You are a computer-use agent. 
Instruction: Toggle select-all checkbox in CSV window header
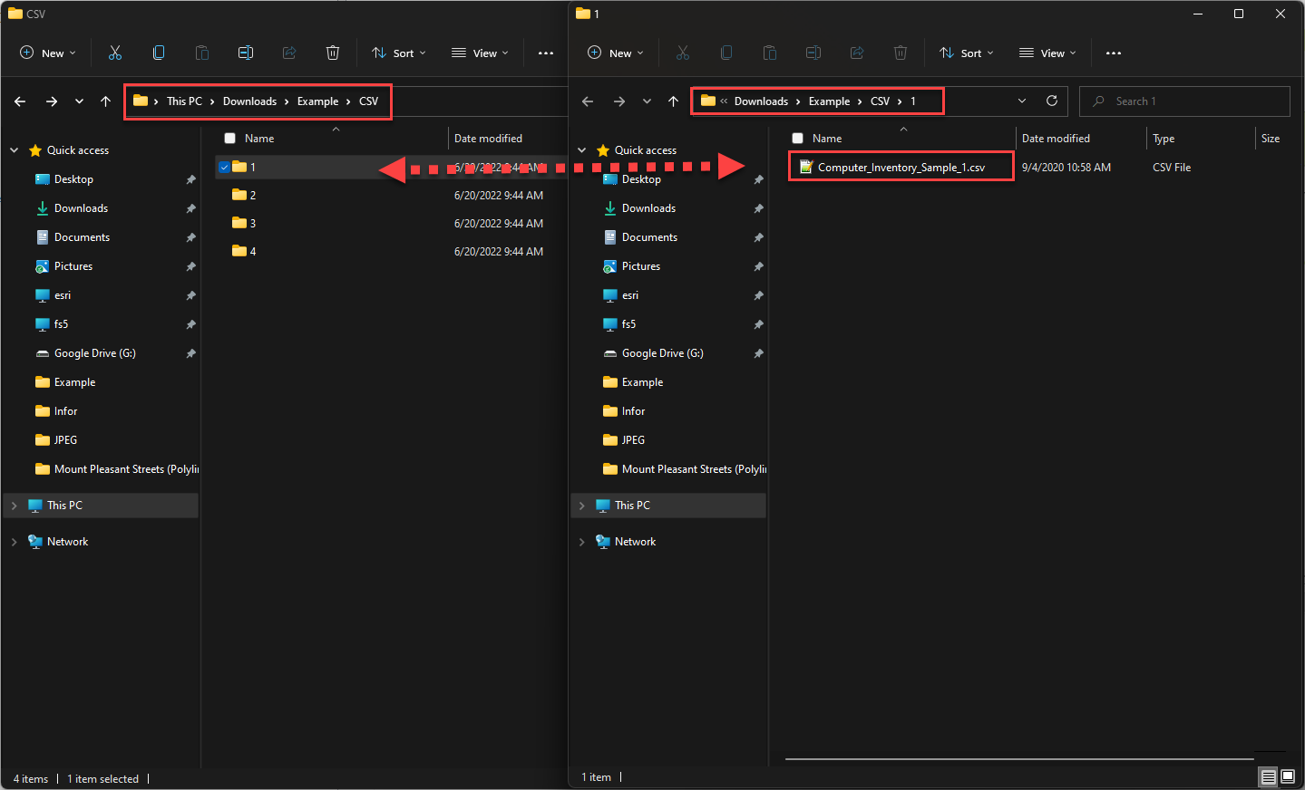(x=229, y=139)
